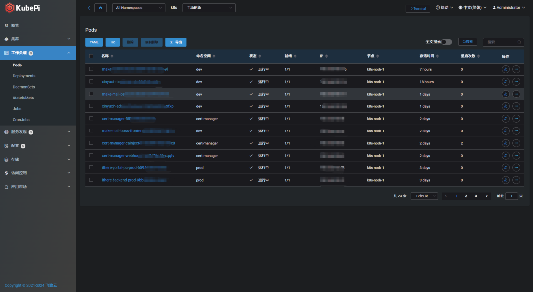The height and width of the screenshot is (292, 533).
Task: Open DaemonSets in the sidebar
Action: [24, 87]
